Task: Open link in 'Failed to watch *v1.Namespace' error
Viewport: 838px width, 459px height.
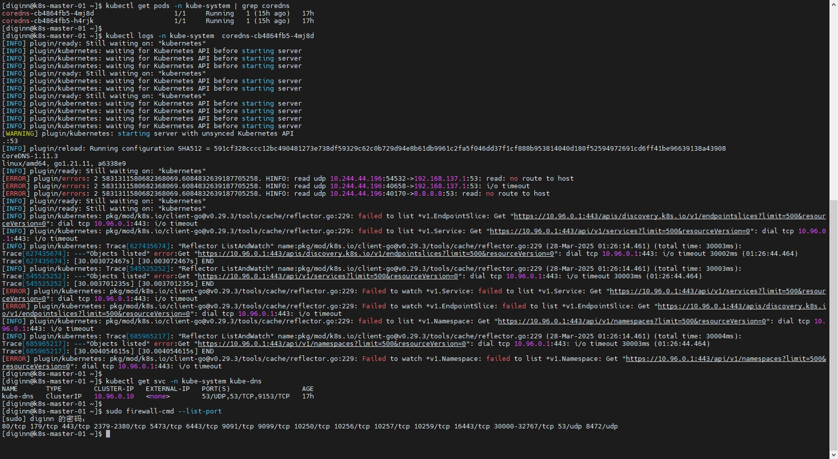Action: pos(725,359)
